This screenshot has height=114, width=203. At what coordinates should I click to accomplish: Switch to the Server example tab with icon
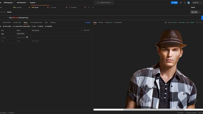pyautogui.click(x=53, y=8)
